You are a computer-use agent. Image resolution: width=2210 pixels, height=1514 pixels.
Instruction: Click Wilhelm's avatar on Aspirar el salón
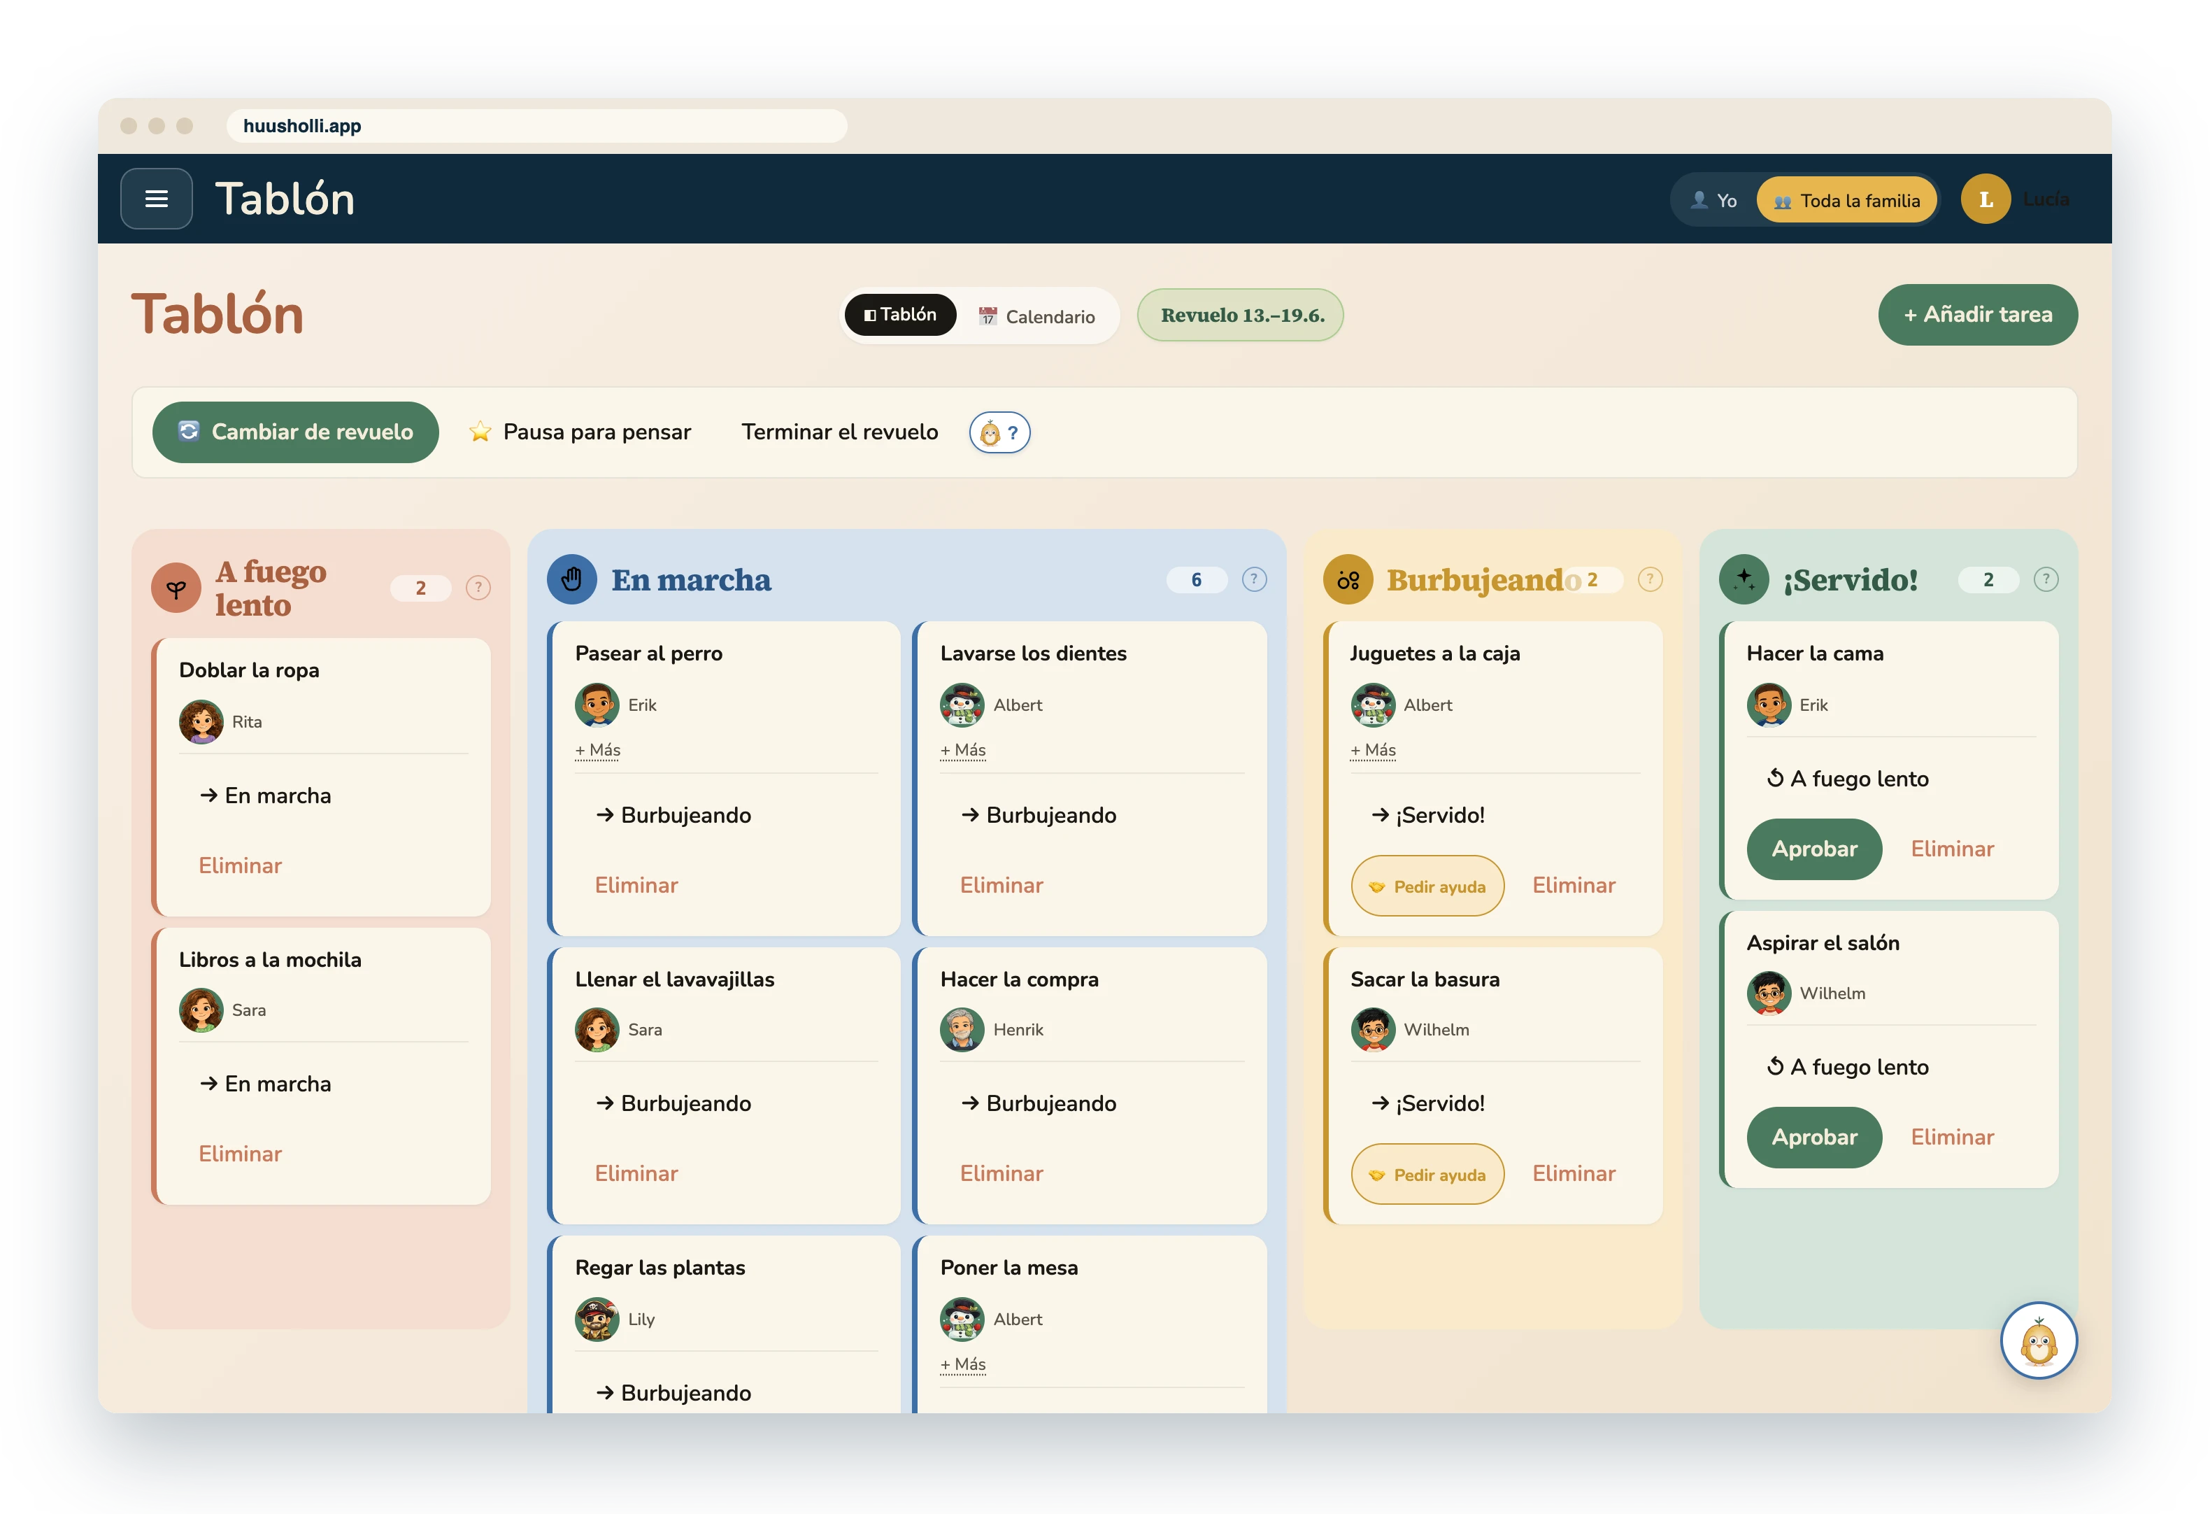point(1769,993)
